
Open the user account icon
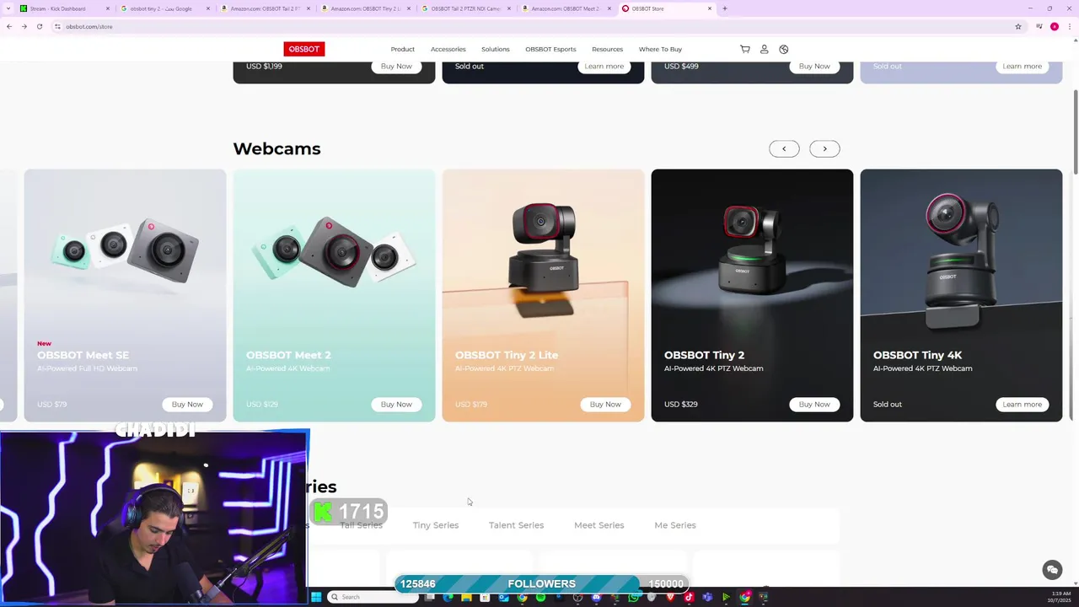(764, 49)
